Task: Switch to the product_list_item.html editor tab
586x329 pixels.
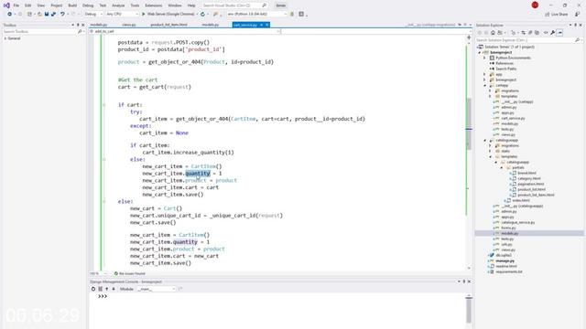Action: coord(168,25)
